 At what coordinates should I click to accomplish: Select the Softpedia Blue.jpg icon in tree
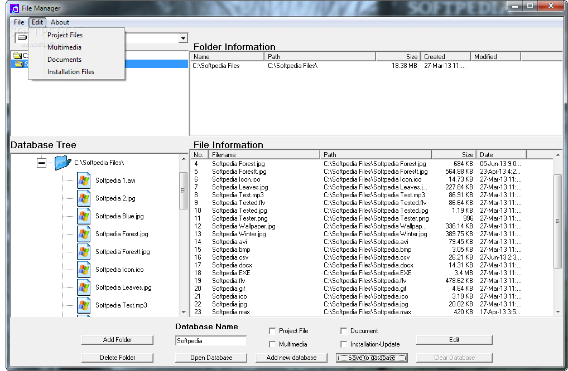tap(84, 216)
